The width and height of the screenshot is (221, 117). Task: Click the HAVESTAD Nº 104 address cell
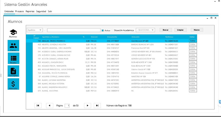[139, 77]
